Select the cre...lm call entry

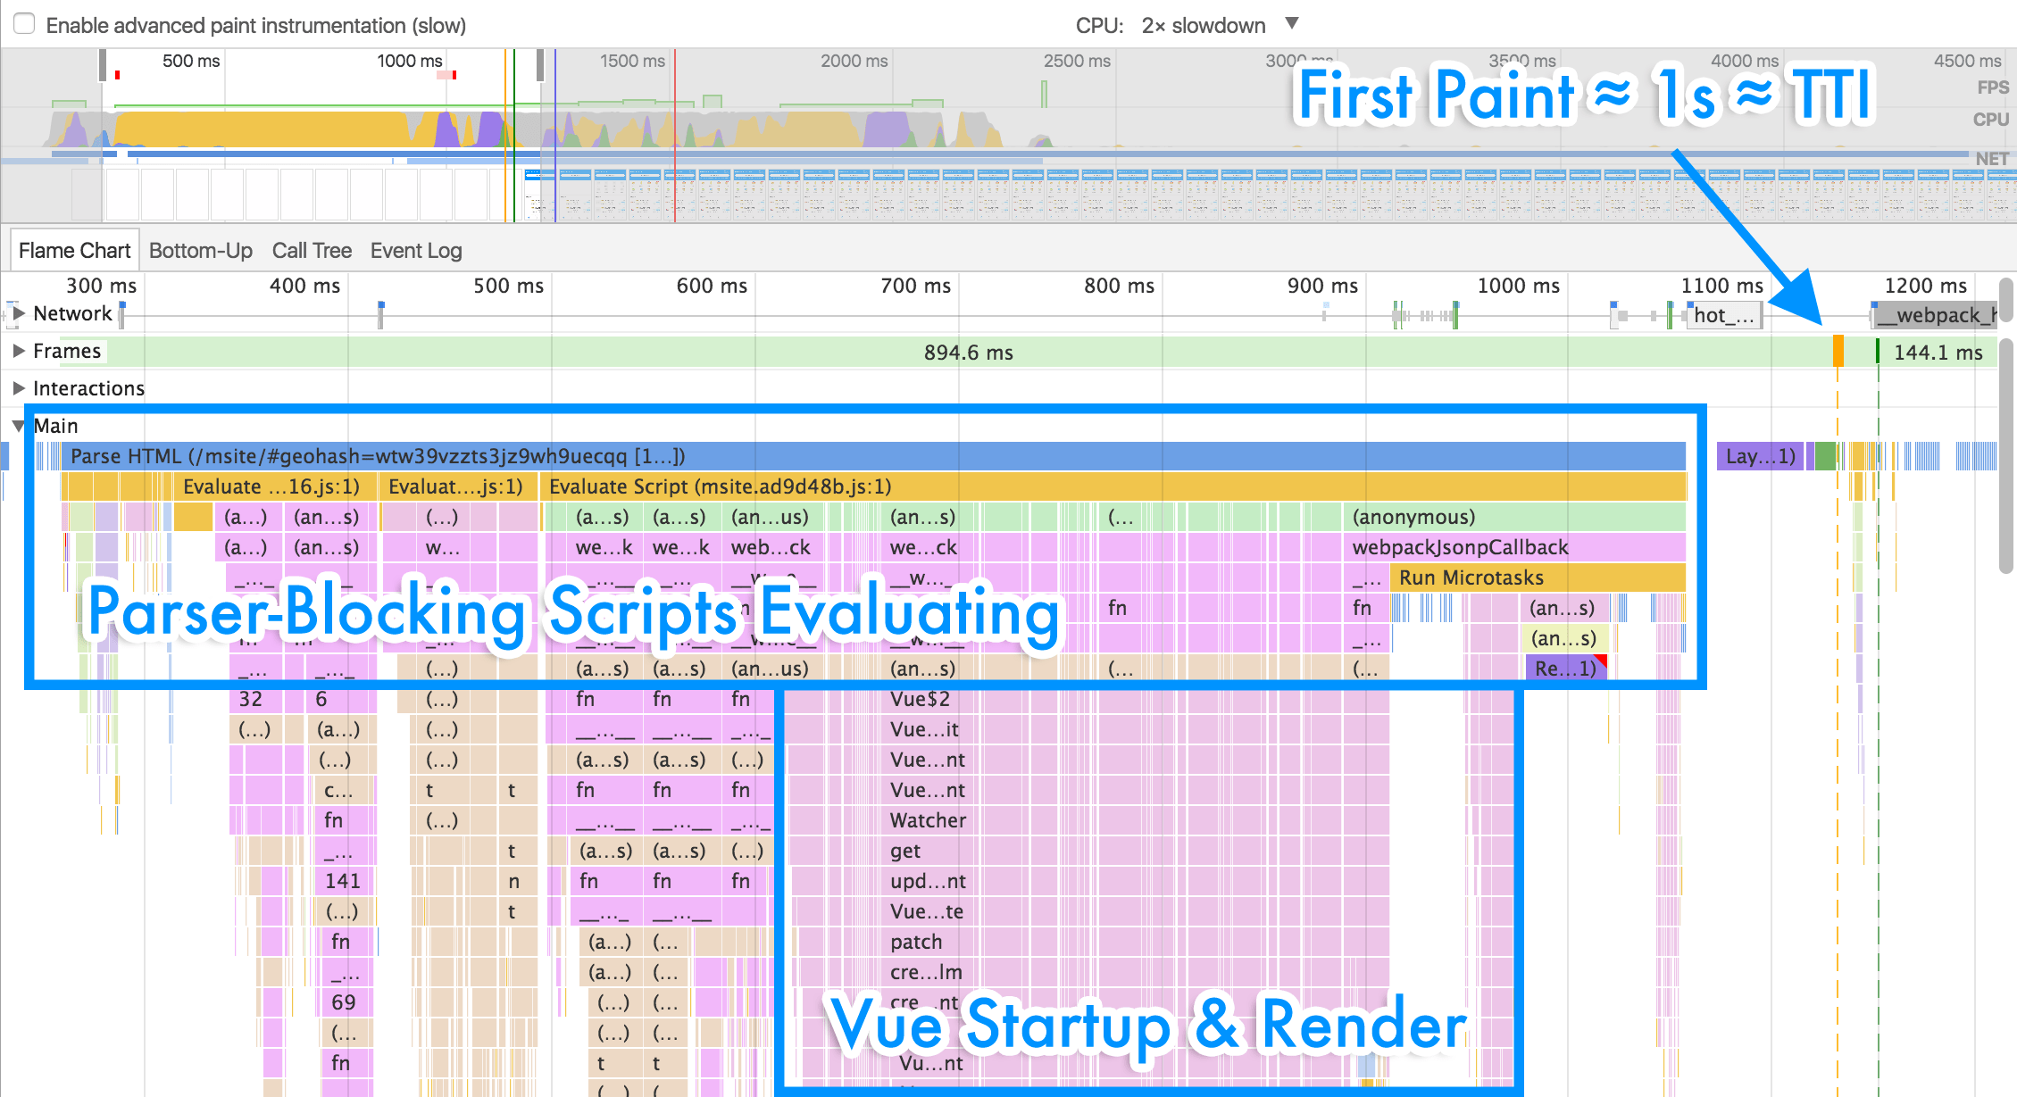coord(926,972)
